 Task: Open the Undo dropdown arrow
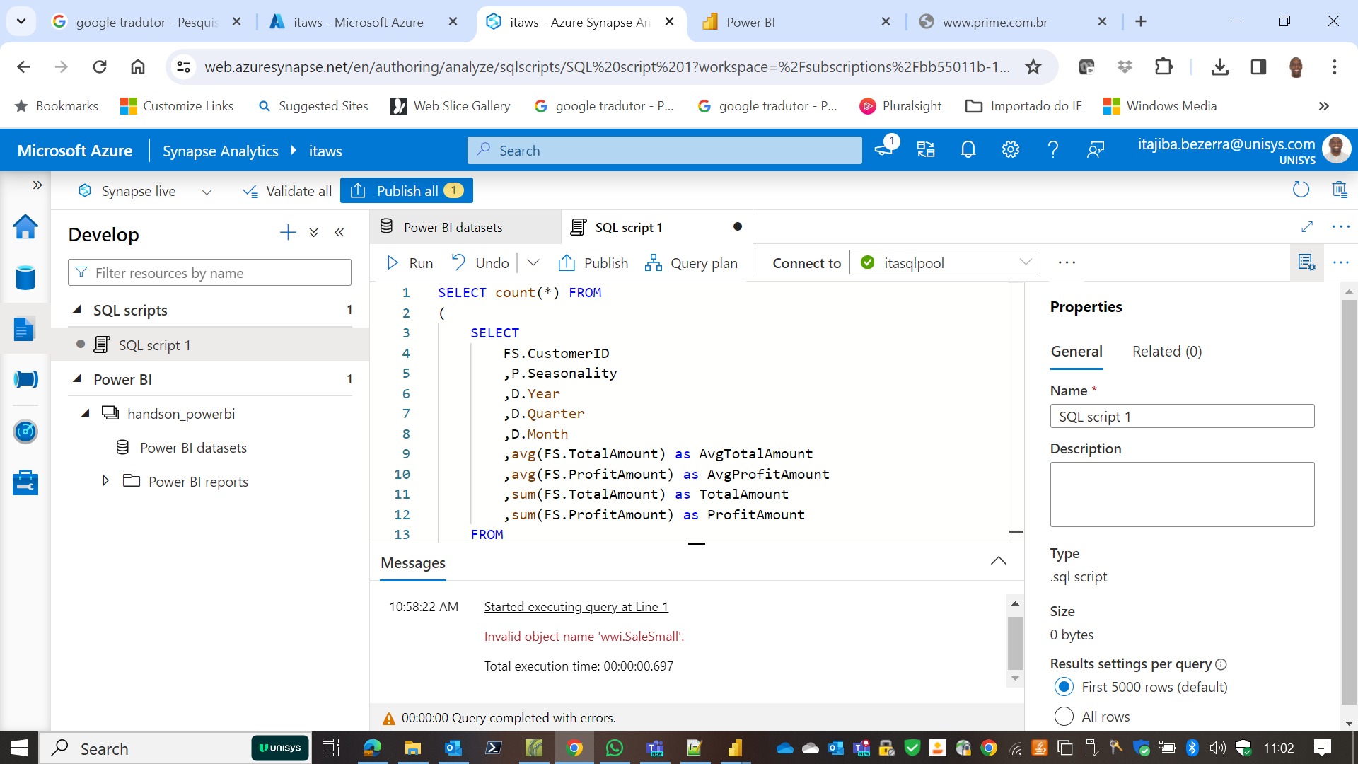coord(533,263)
